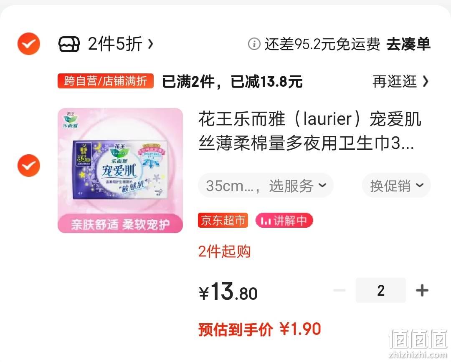Screen dimensions: 451x362
Task: Tap the 讲解中 live badge
Action: [x=284, y=220]
